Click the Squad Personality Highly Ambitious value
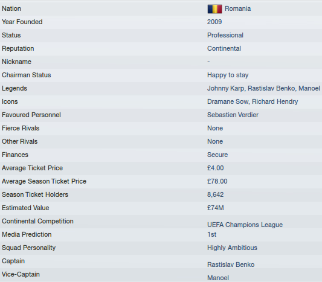 pyautogui.click(x=232, y=248)
